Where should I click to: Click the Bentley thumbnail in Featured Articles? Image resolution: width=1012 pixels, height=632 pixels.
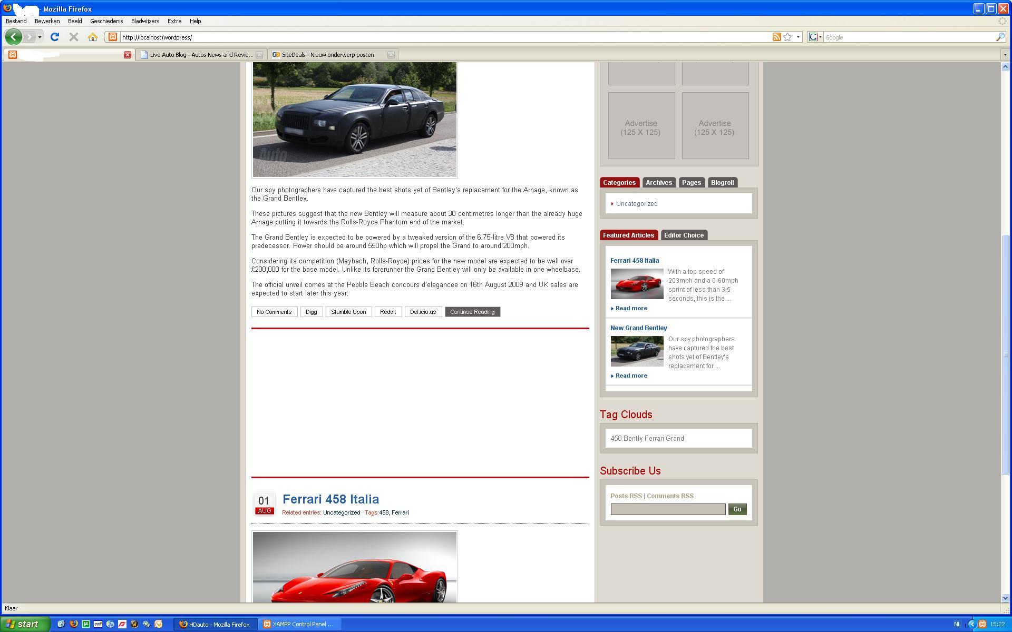tap(637, 351)
